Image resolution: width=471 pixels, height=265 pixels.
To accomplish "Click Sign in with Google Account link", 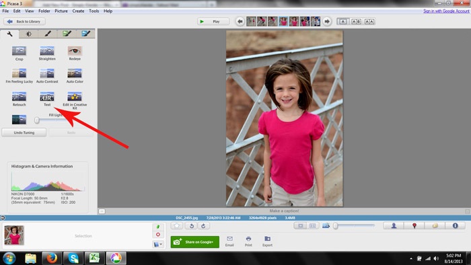I will click(x=446, y=11).
